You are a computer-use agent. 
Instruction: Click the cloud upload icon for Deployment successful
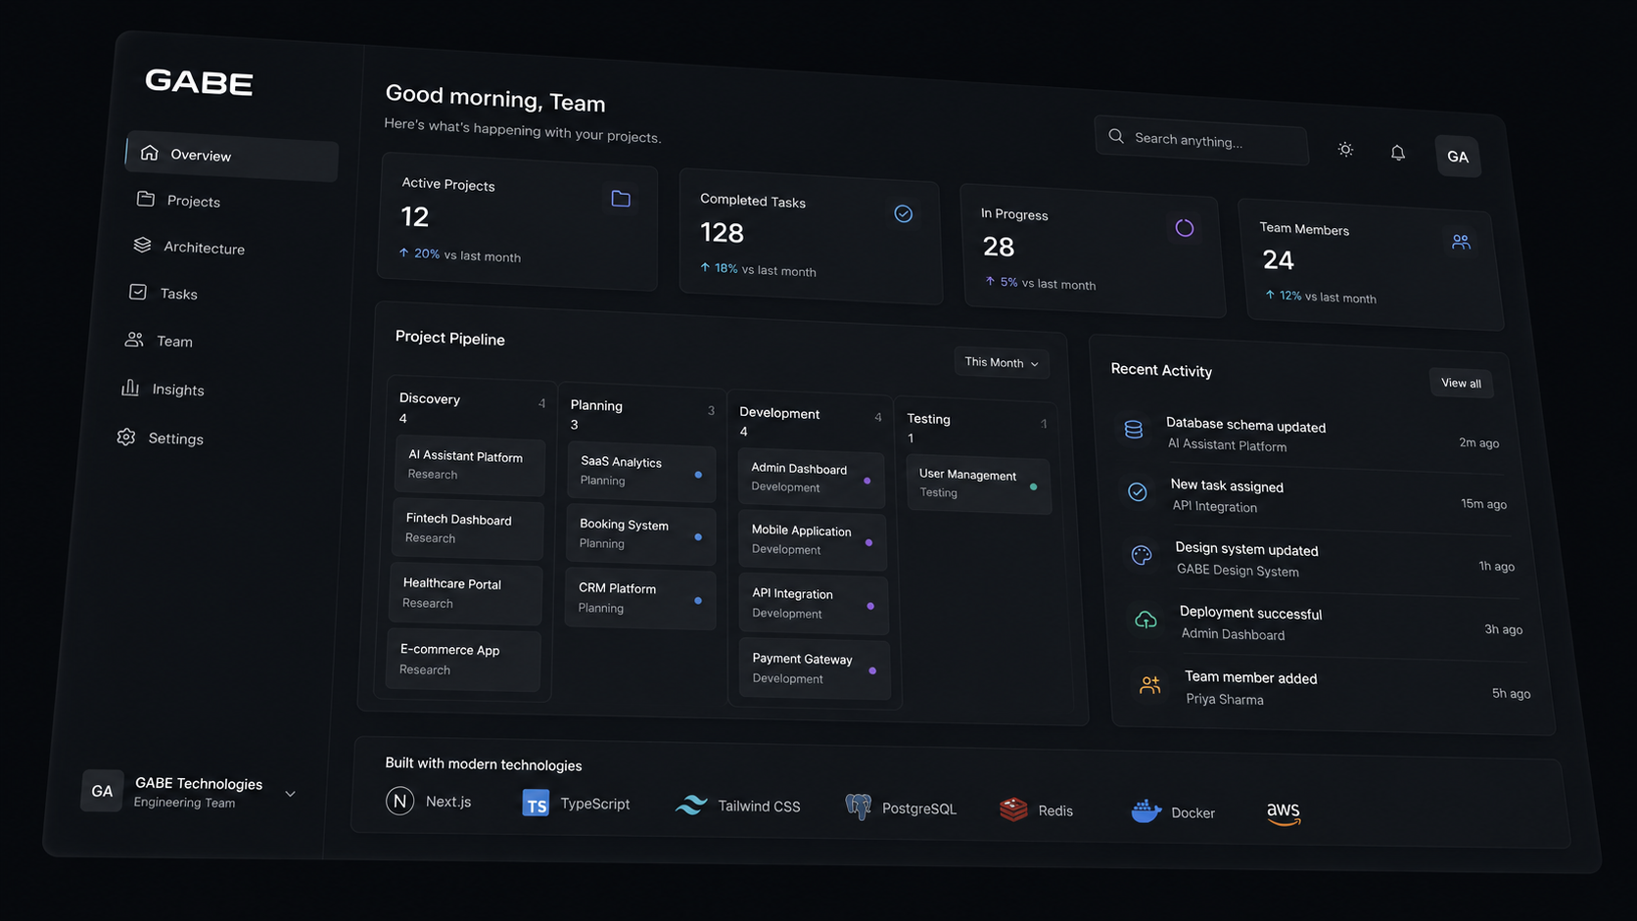pyautogui.click(x=1146, y=620)
